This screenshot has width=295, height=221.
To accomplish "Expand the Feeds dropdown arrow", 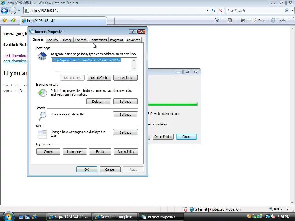I will pyautogui.click(x=236, y=20).
